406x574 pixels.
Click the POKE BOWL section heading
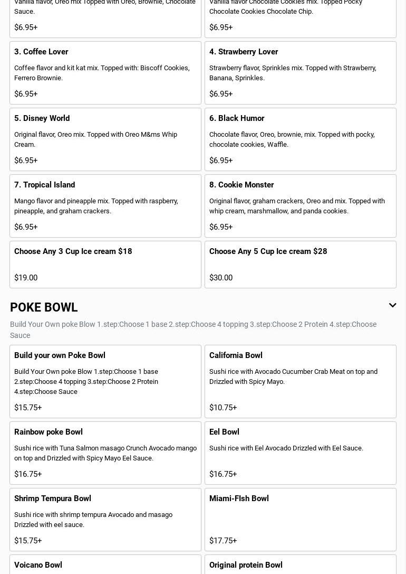click(x=44, y=307)
